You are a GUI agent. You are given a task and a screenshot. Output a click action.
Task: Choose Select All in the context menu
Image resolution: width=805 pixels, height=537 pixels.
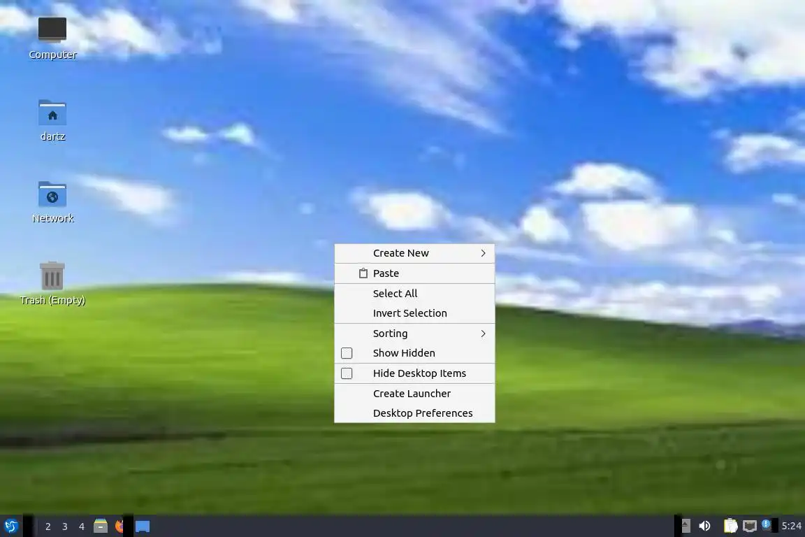point(414,294)
